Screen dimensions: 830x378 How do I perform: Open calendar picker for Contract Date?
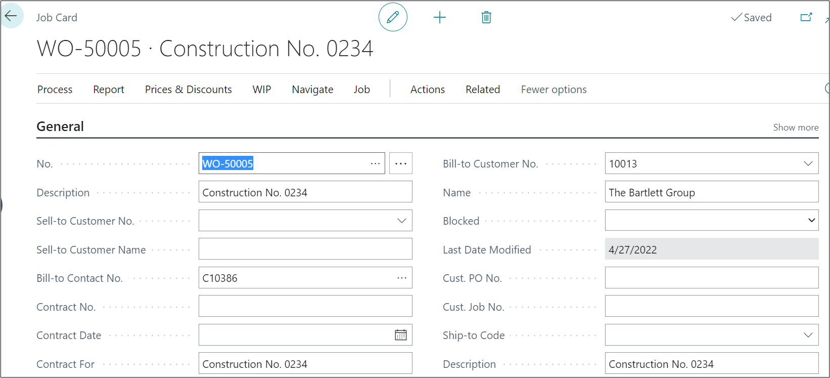point(401,335)
